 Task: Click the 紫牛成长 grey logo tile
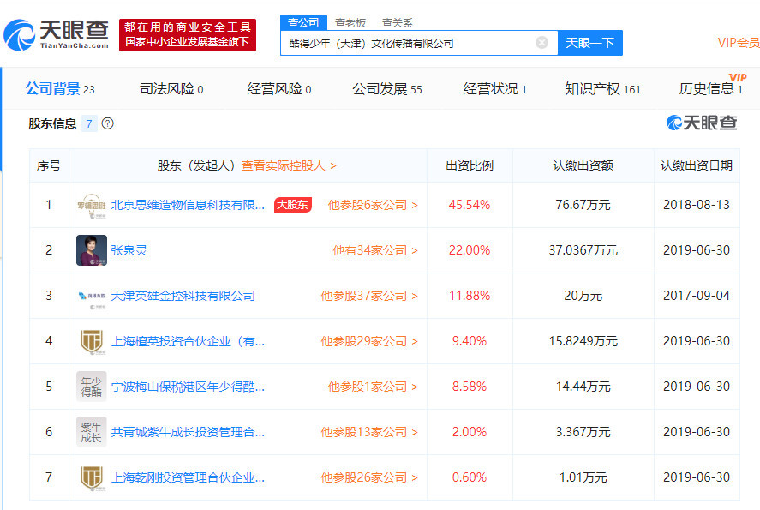pos(92,432)
